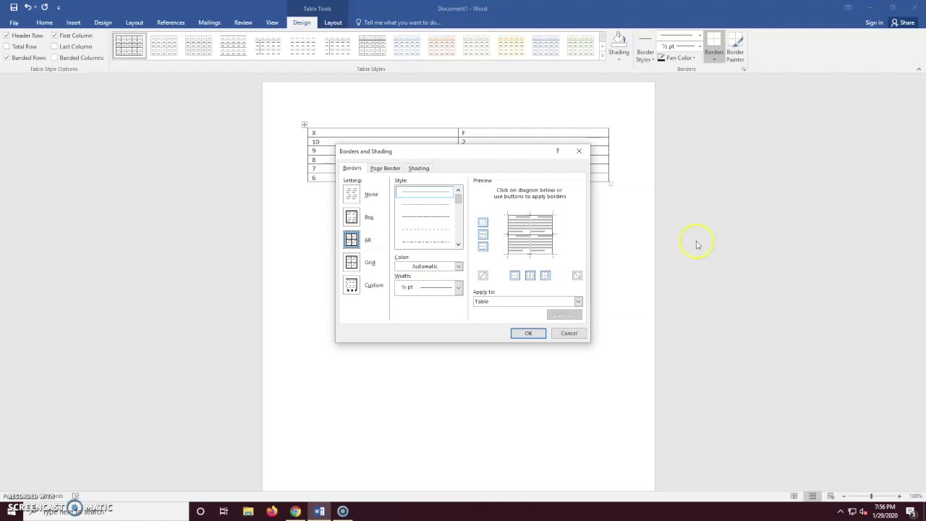Choose the Box border setting icon
The image size is (926, 521).
(x=351, y=217)
